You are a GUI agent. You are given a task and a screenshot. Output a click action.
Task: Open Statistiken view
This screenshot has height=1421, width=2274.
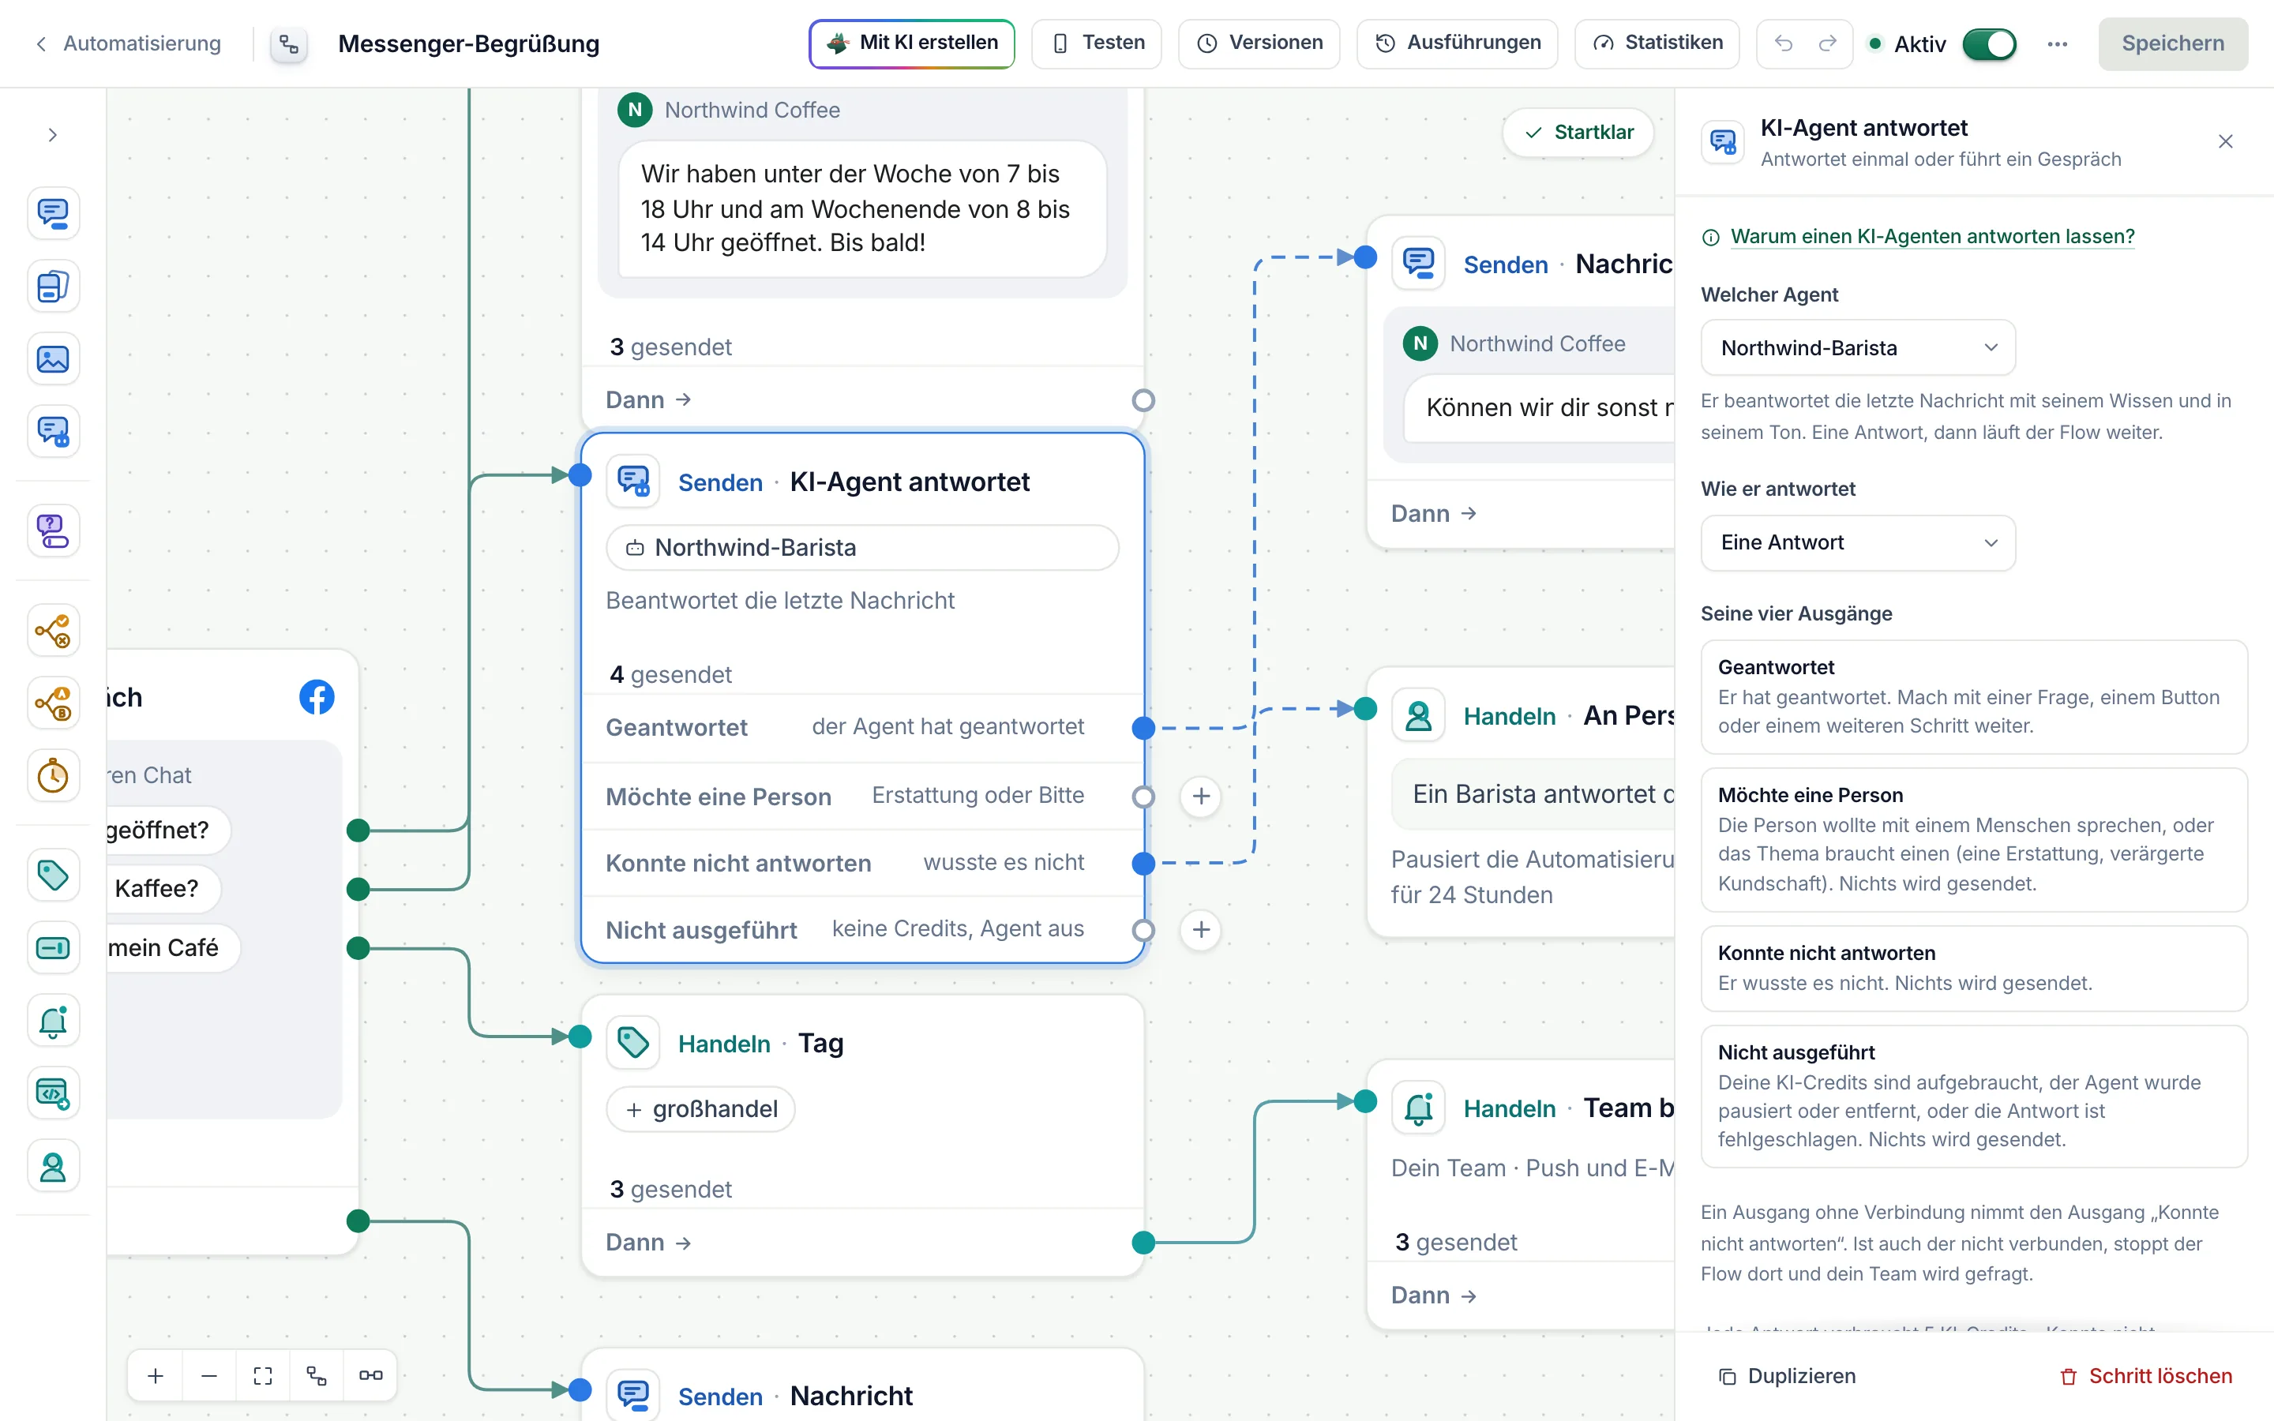[x=1657, y=43]
